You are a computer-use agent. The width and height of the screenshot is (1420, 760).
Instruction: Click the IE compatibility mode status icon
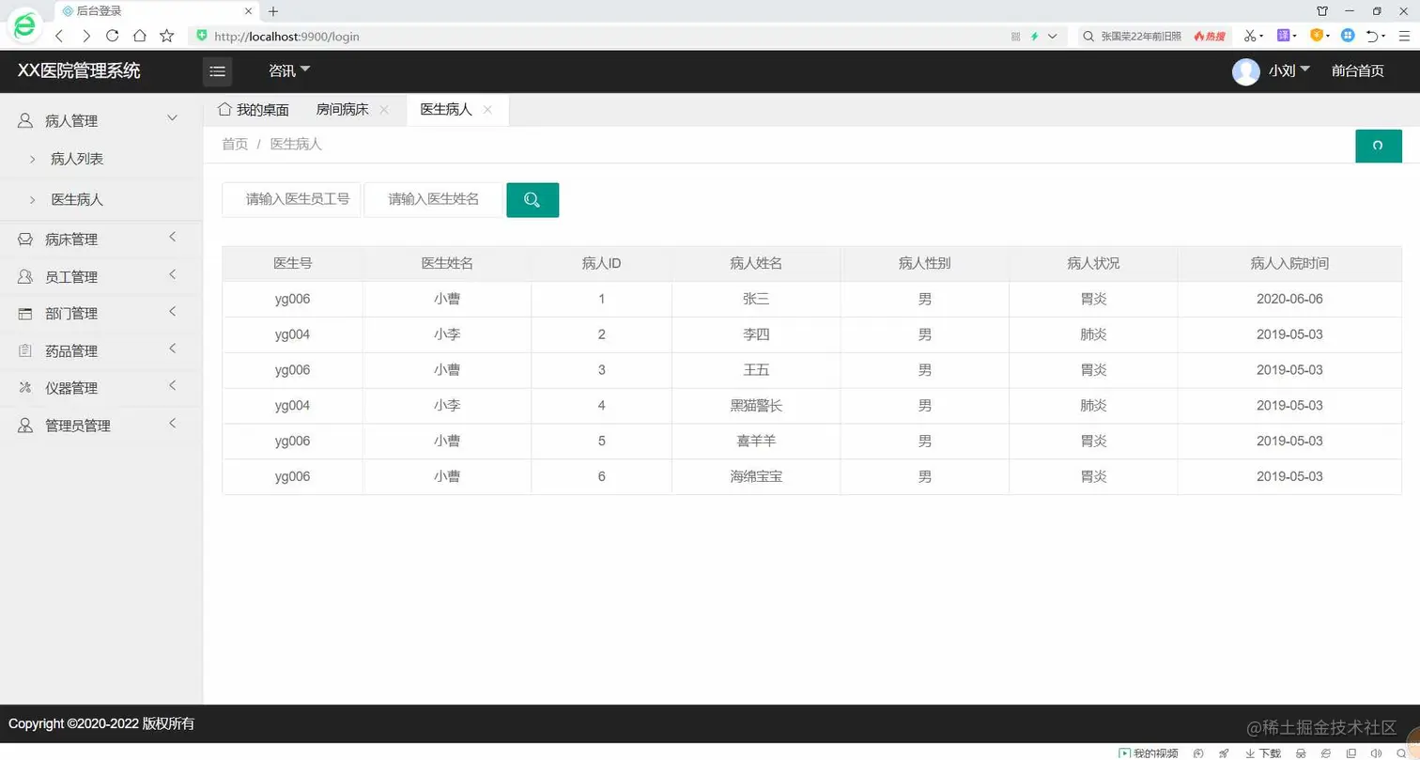tap(1325, 752)
